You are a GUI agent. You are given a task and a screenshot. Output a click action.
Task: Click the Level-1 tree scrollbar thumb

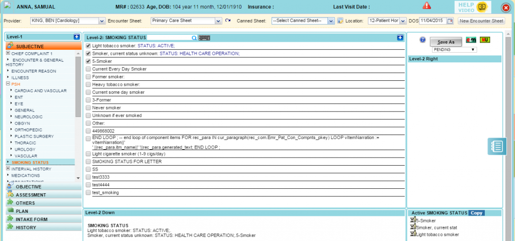78,87
